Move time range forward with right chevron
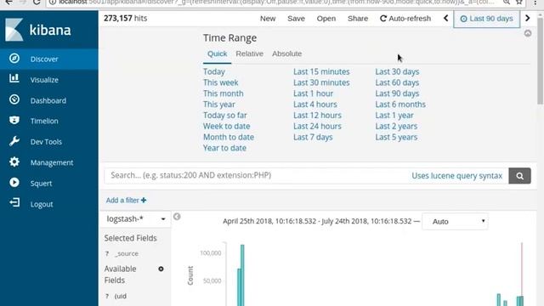The height and width of the screenshot is (306, 544). click(x=528, y=18)
